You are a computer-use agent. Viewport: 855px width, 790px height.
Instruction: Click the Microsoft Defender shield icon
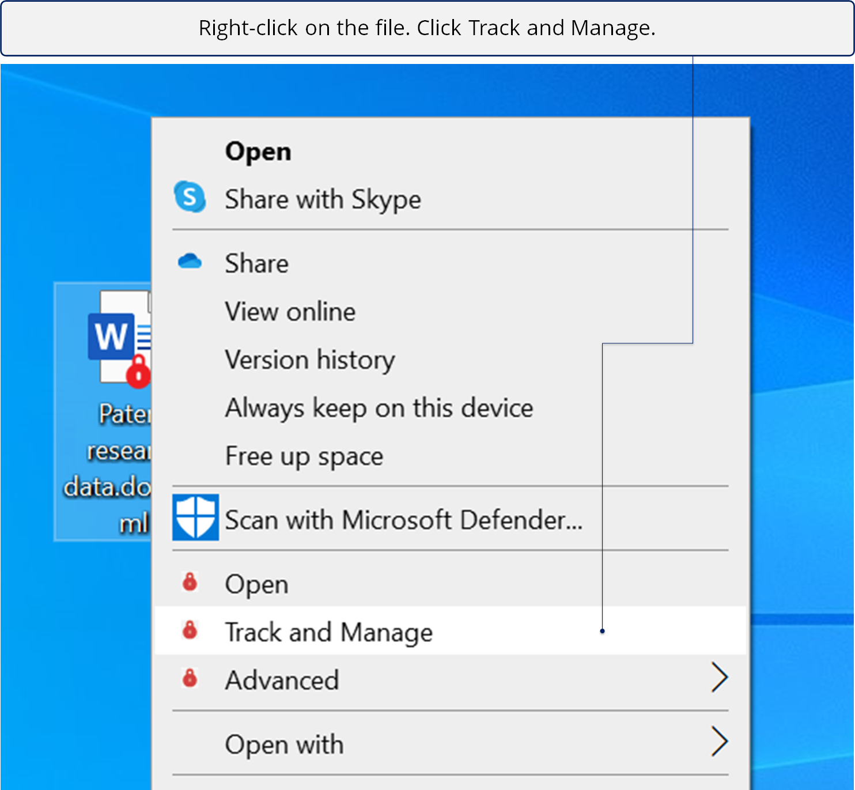(195, 517)
